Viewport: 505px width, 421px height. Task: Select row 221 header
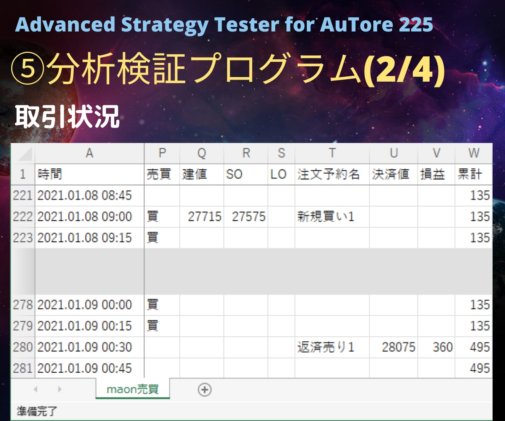[x=23, y=195]
